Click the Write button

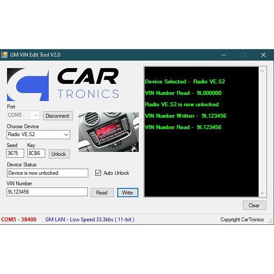[x=128, y=193]
